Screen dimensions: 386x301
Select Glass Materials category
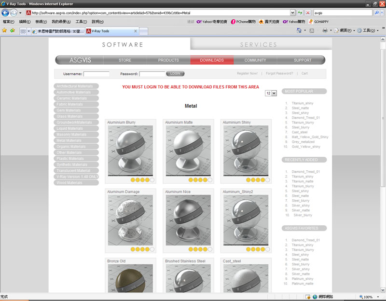click(x=76, y=116)
